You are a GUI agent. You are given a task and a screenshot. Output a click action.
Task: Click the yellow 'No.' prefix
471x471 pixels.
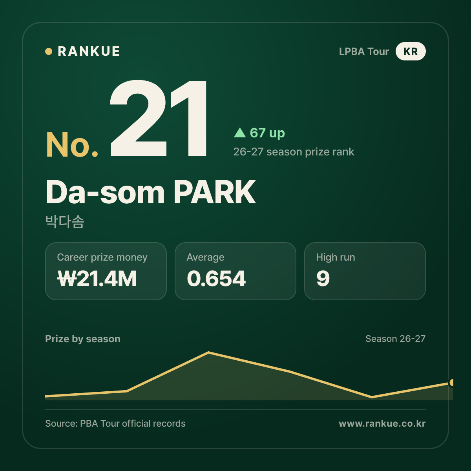click(72, 145)
